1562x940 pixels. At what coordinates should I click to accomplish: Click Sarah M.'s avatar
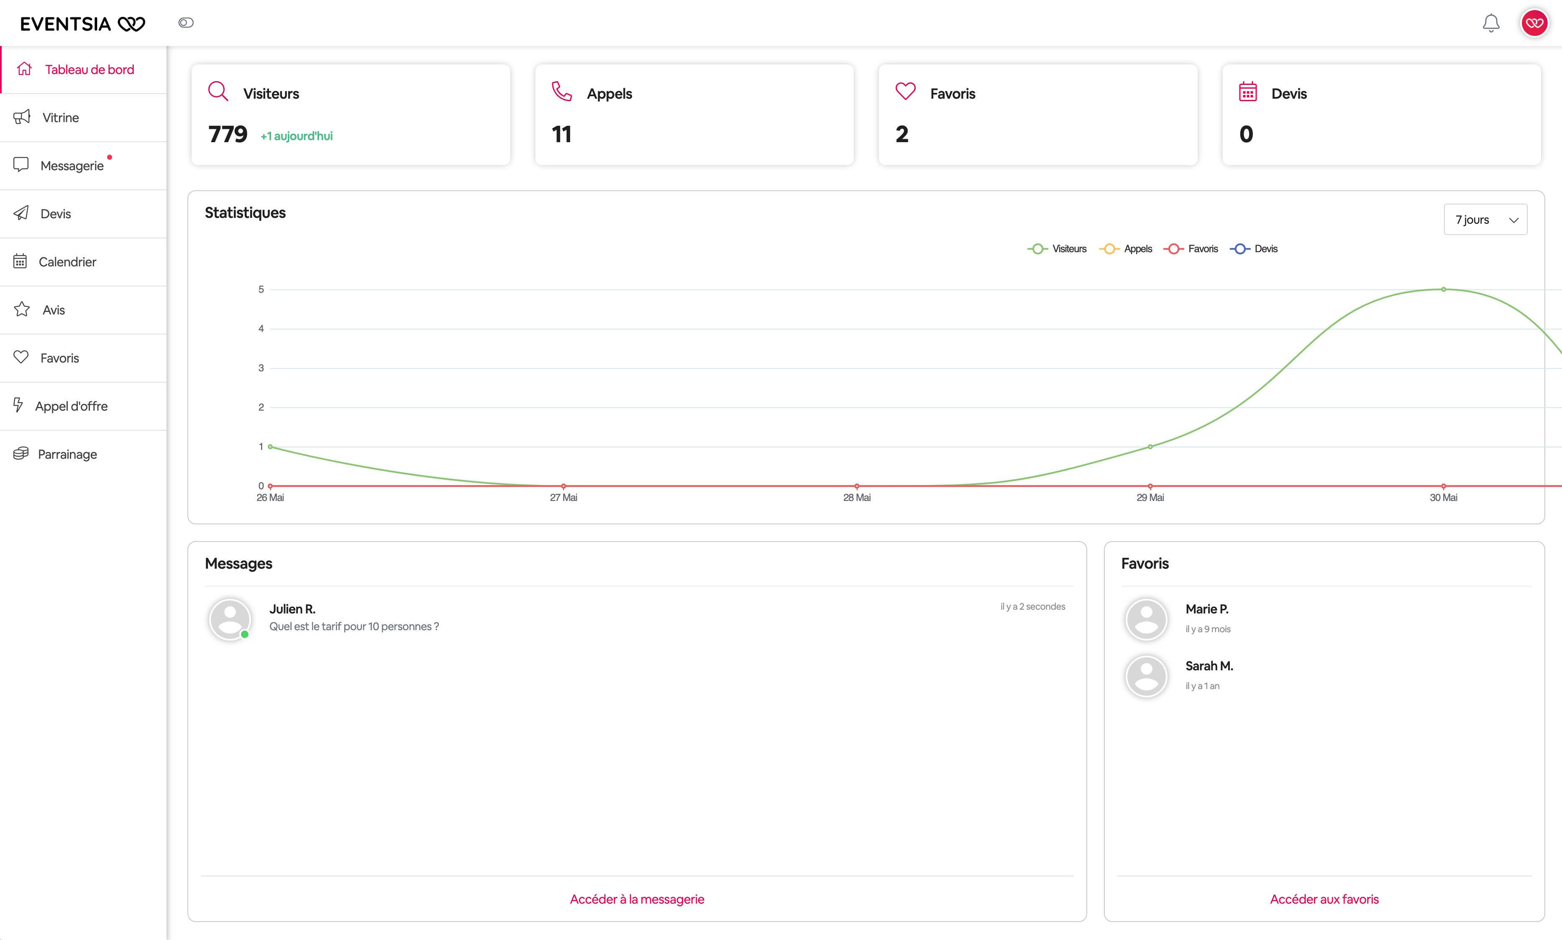[1146, 676]
